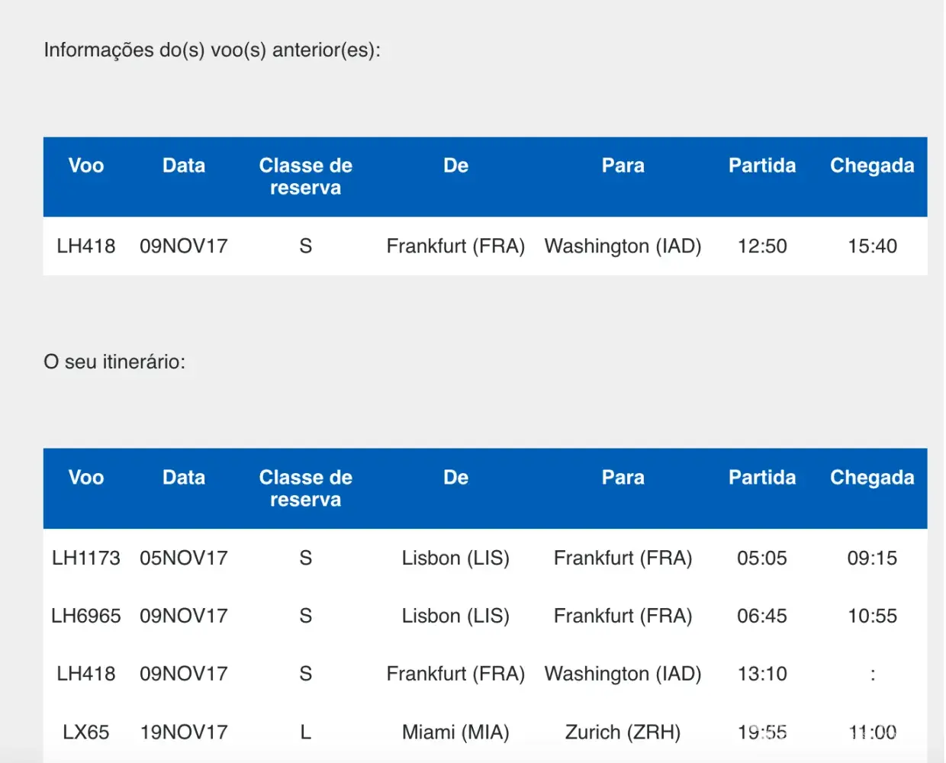Click 'Classe de reserva' header in previous flights table
This screenshot has height=763, width=946.
(x=306, y=177)
